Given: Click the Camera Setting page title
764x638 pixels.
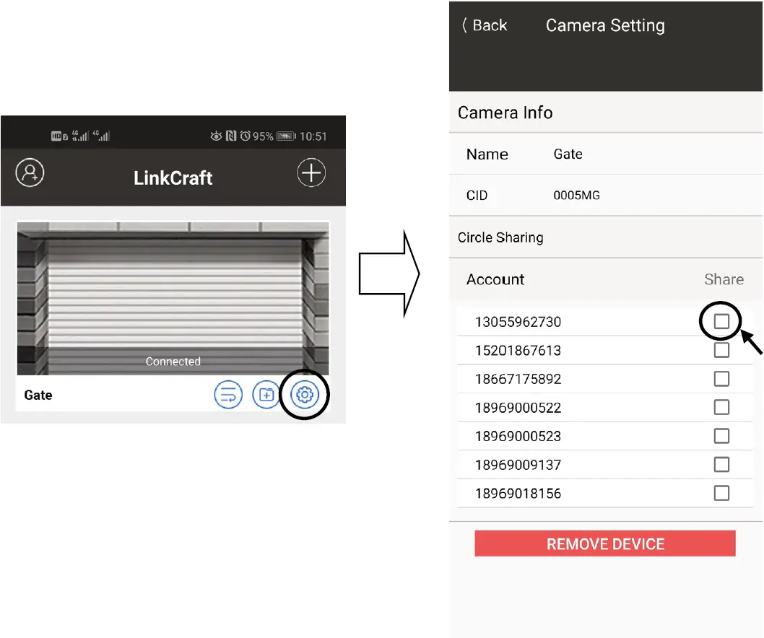Looking at the screenshot, I should [605, 25].
